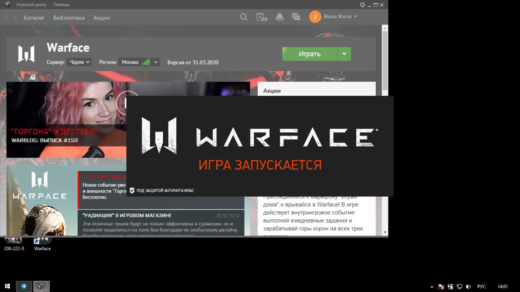Open the chat messages icon

coord(296,17)
